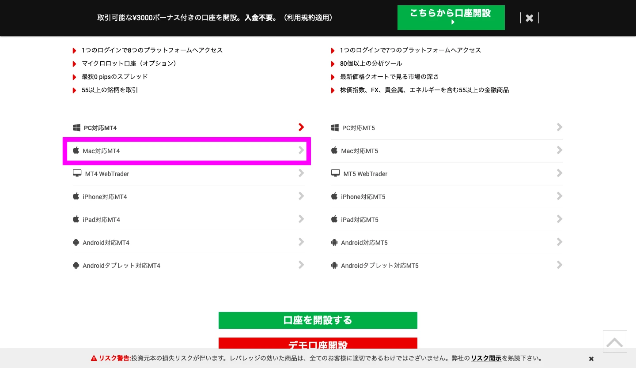Expand PC対応MT4 with the red chevron
Viewport: 636px width, 368px height.
pos(301,128)
